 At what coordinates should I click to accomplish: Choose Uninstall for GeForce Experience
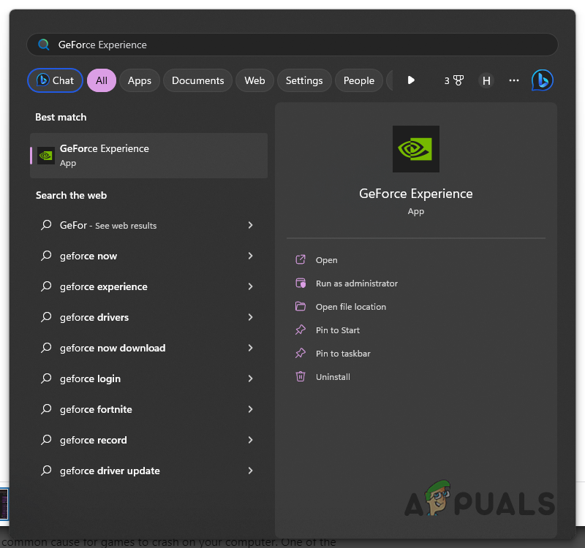pyautogui.click(x=333, y=377)
